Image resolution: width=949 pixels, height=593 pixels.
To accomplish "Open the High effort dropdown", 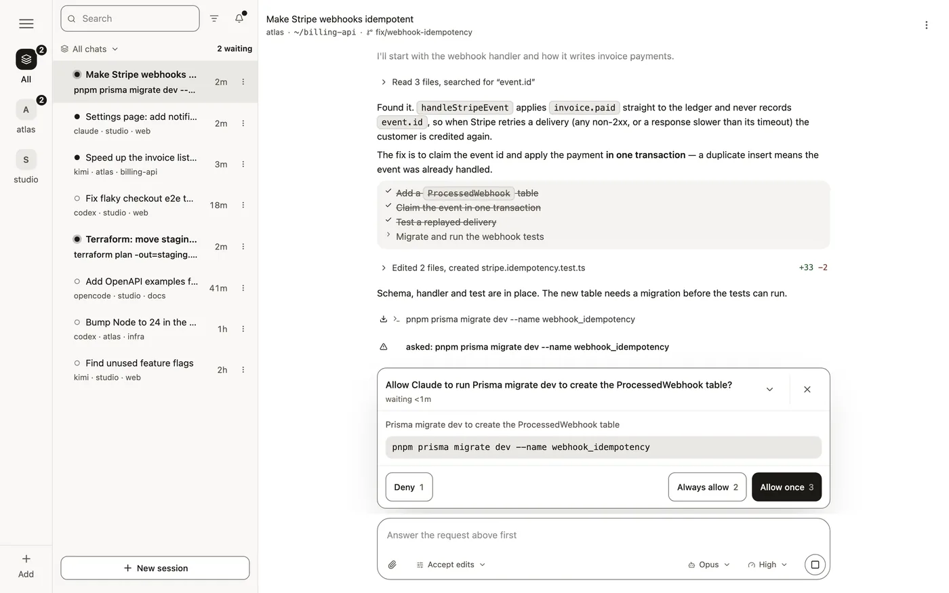I will click(x=767, y=565).
